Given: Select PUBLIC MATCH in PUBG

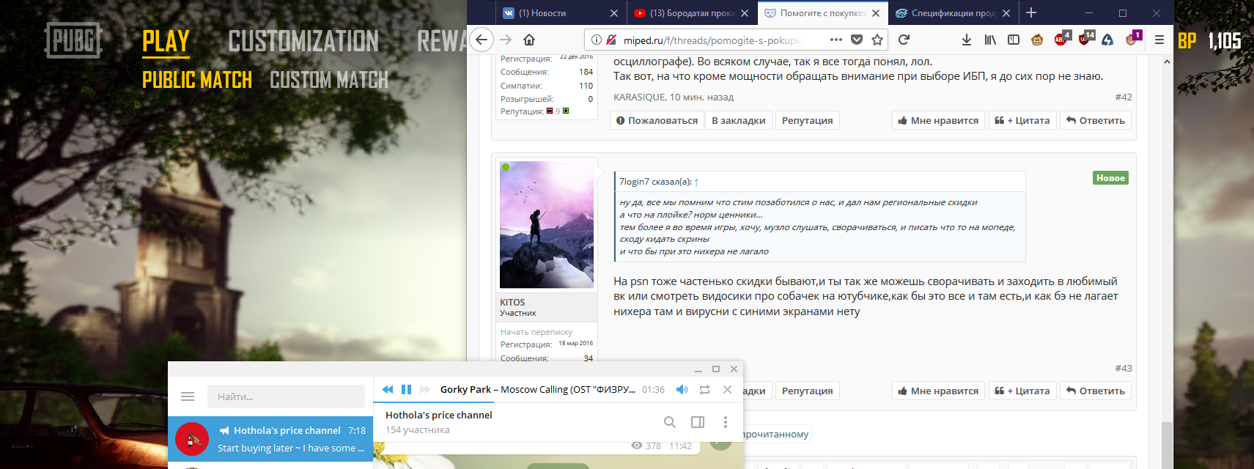Looking at the screenshot, I should (197, 80).
